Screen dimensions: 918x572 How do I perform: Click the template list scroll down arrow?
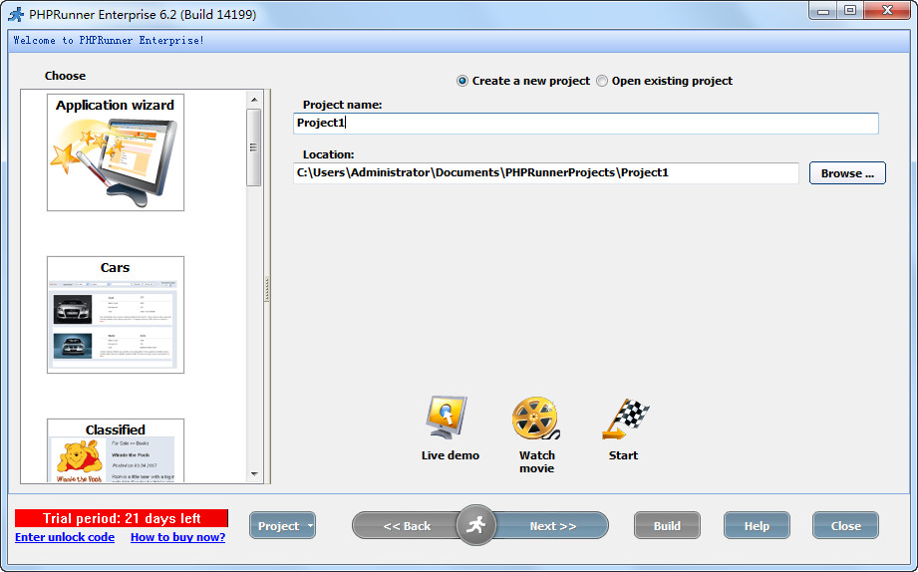click(254, 474)
